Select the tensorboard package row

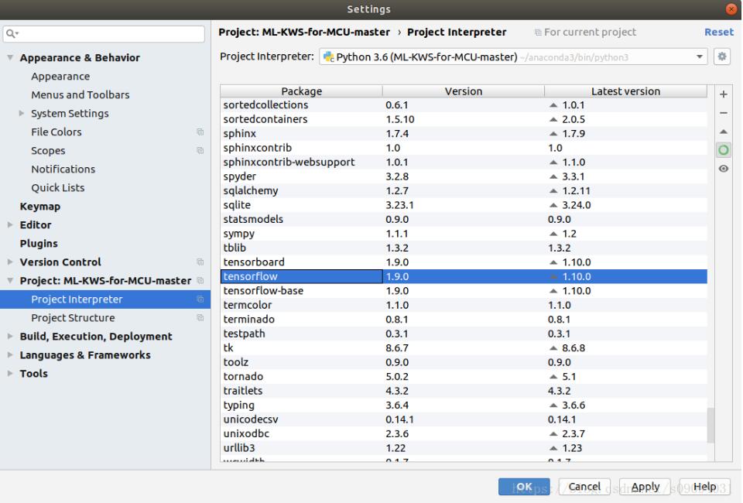464,262
